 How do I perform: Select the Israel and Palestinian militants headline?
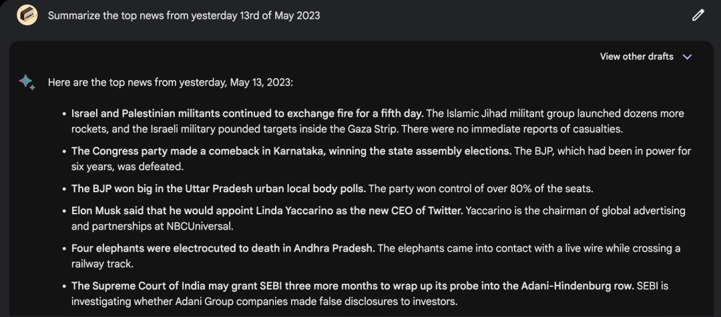[247, 113]
